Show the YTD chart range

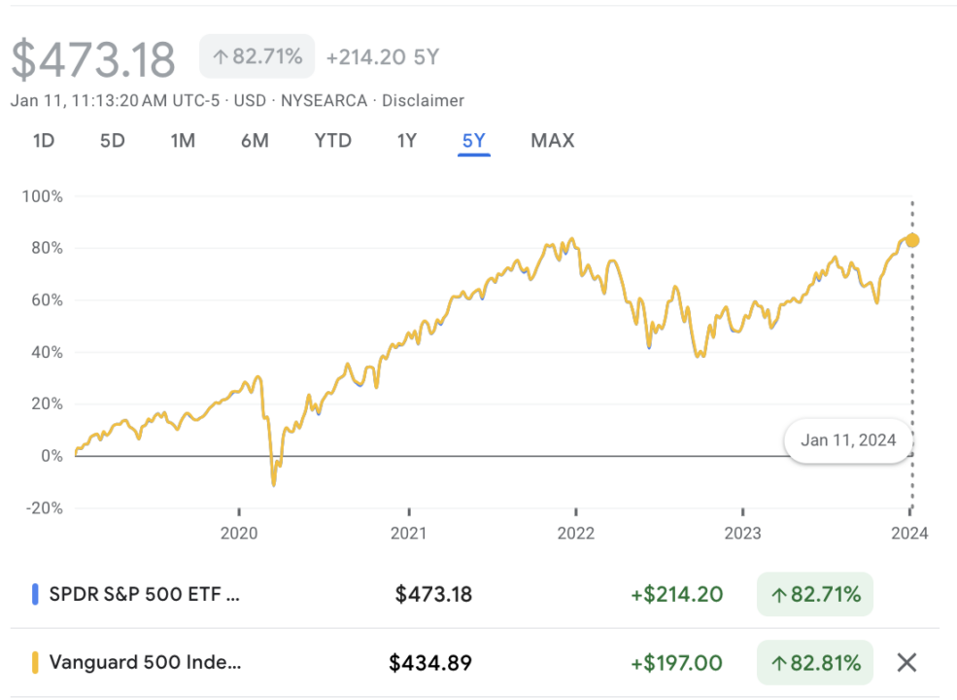pos(333,141)
